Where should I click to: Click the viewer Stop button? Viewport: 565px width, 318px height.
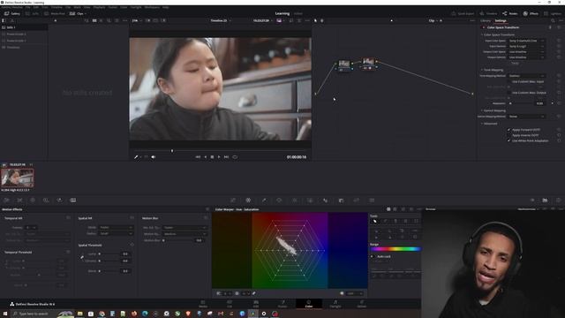[x=212, y=157]
